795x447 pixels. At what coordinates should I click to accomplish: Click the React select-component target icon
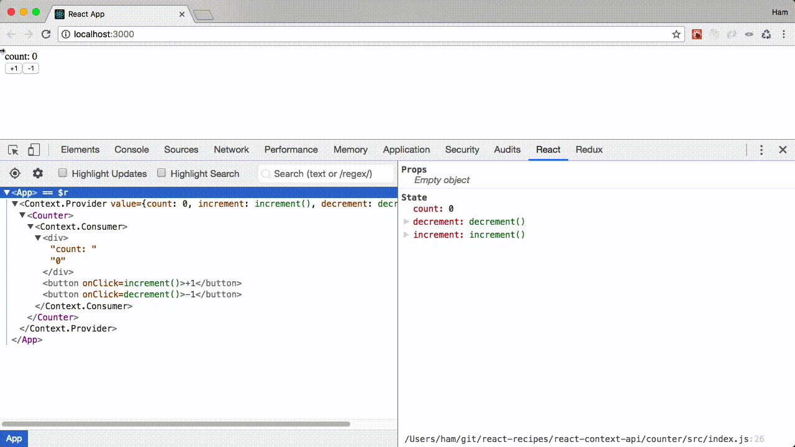[15, 173]
